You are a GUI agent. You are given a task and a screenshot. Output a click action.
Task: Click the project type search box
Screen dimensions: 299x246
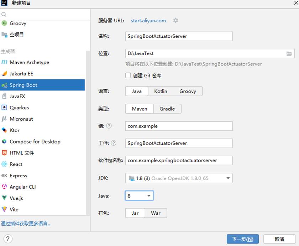tap(45, 14)
